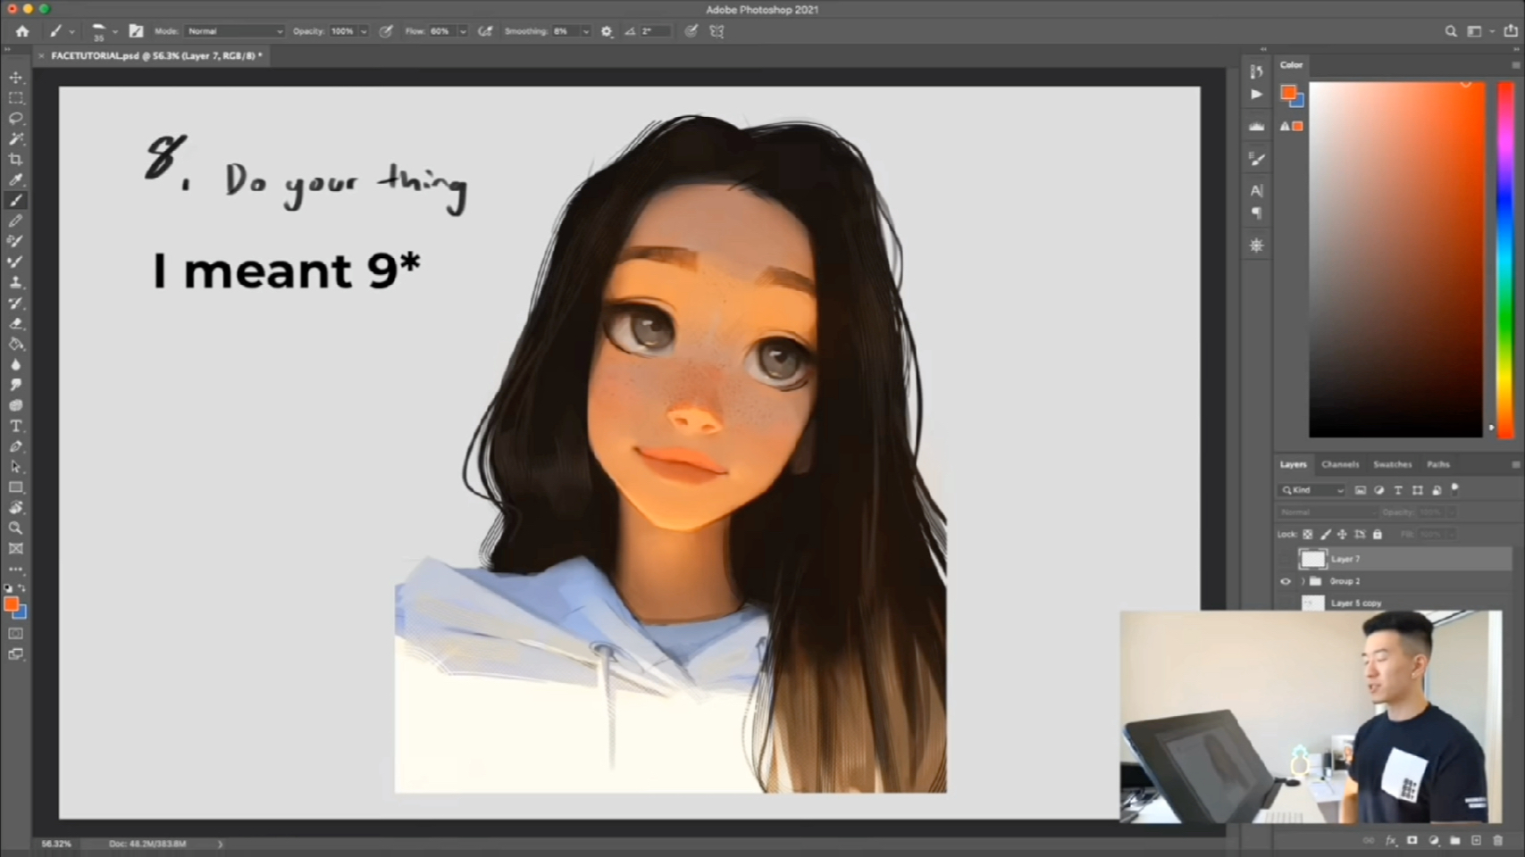Toggle Layer 7 visibility box
1525x857 pixels.
[x=1286, y=559]
